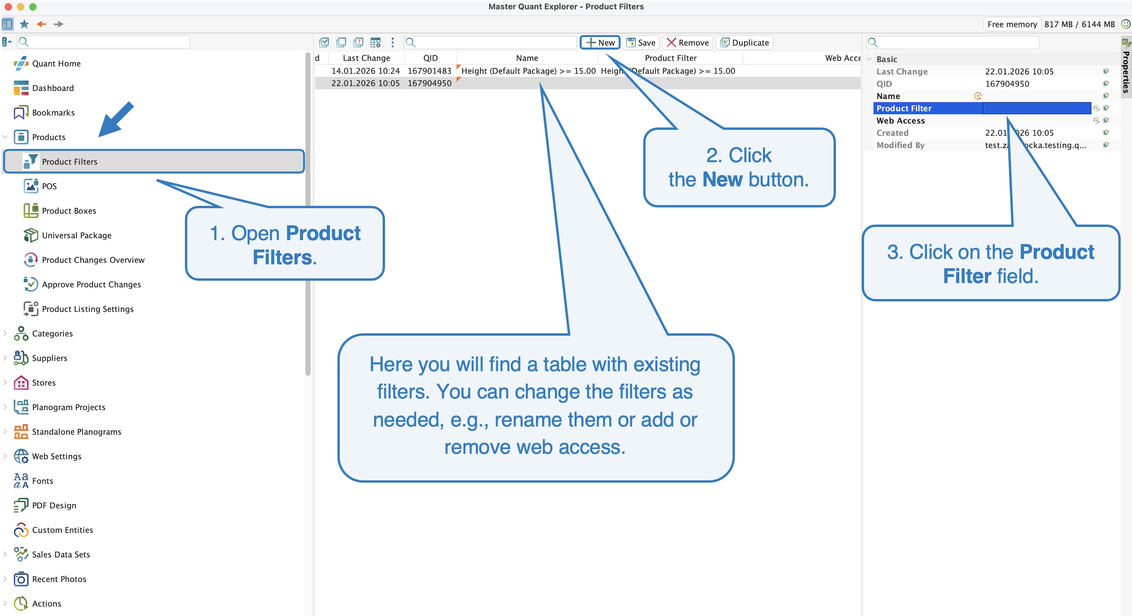1132x616 pixels.
Task: Click the PDF Design icon
Action: [21, 505]
